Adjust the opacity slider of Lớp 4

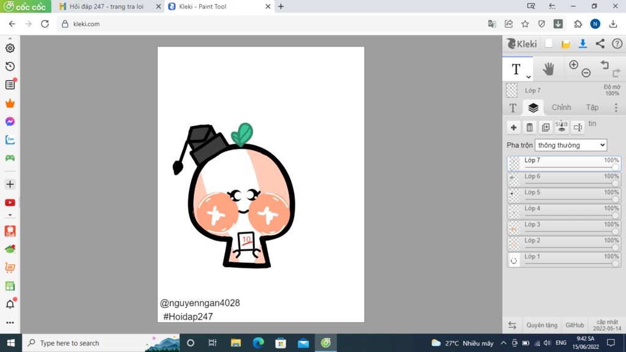[x=572, y=216]
